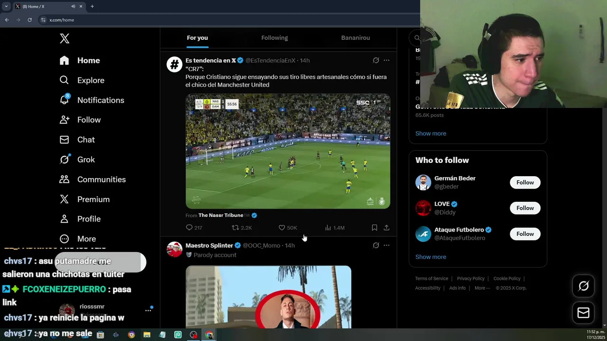Open Ataque Futbolero's profile name
Screen dimensions: 607x341
pos(459,230)
